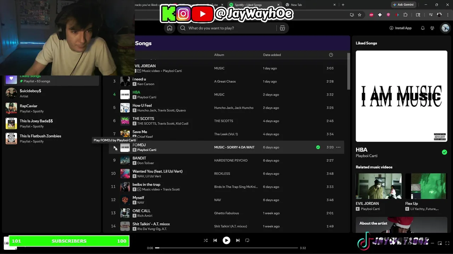The image size is (453, 254).
Task: Open This Is Flatbush Zombies playlist
Action: click(51, 139)
